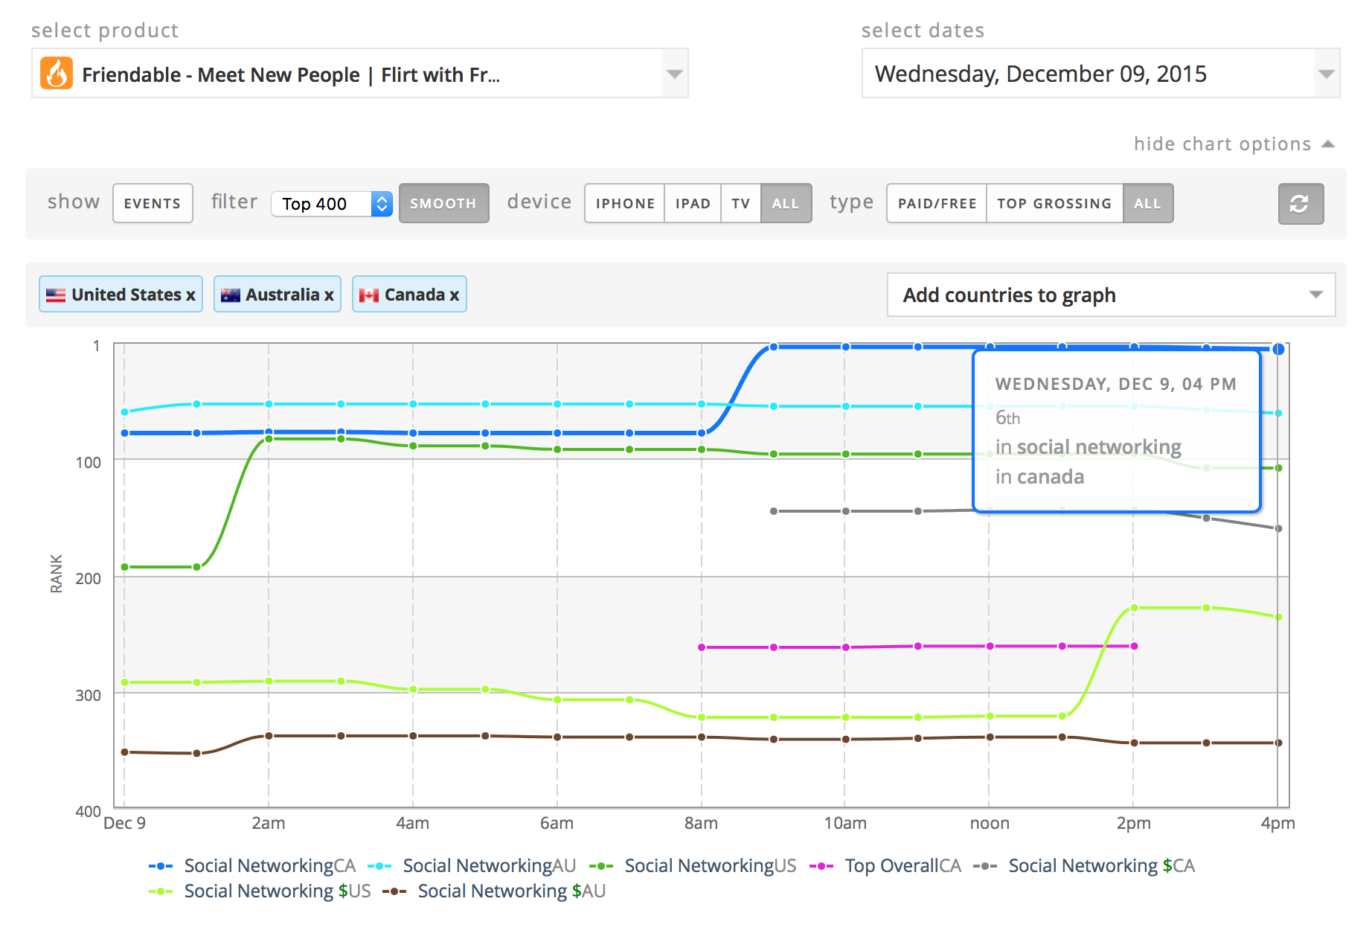Enable the IPHONE device filter

click(x=624, y=202)
